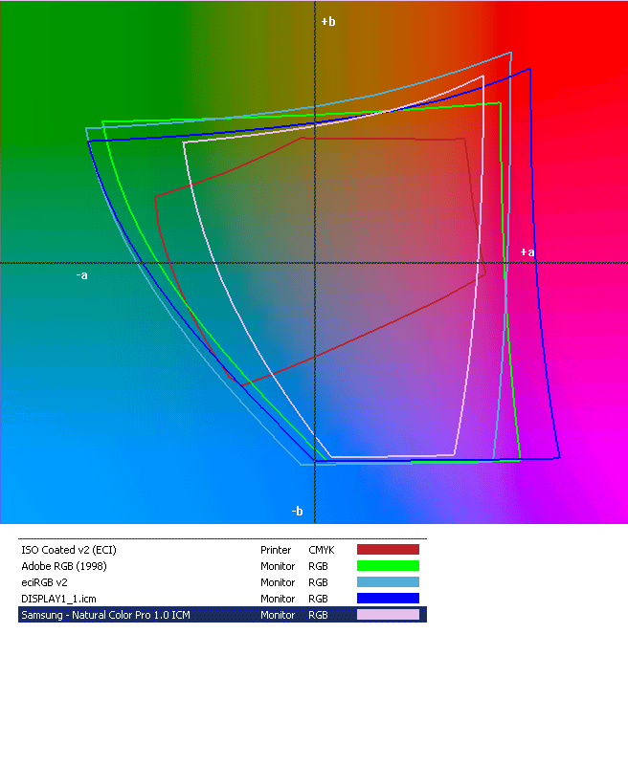Select the Adobe RGB (1998) profile name
The height and width of the screenshot is (765, 628).
coord(62,566)
